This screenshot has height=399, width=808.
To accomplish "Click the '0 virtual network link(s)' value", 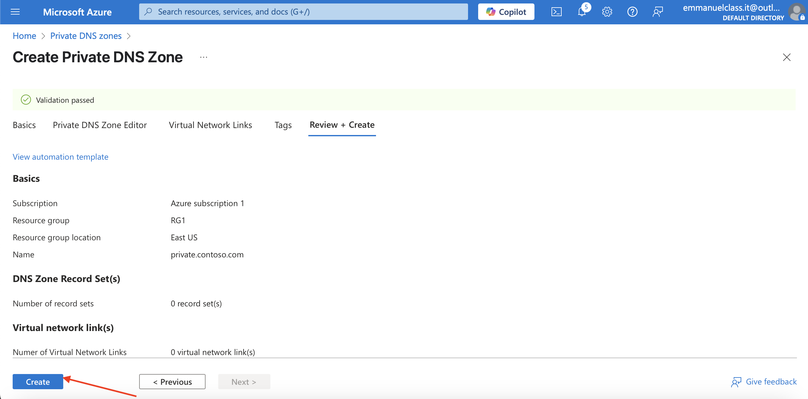I will [x=213, y=352].
